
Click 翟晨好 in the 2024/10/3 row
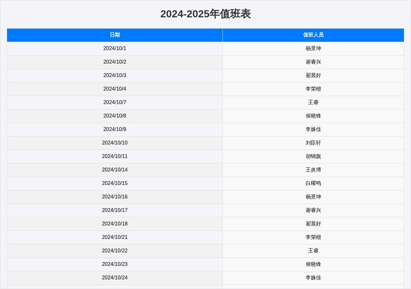coord(313,75)
